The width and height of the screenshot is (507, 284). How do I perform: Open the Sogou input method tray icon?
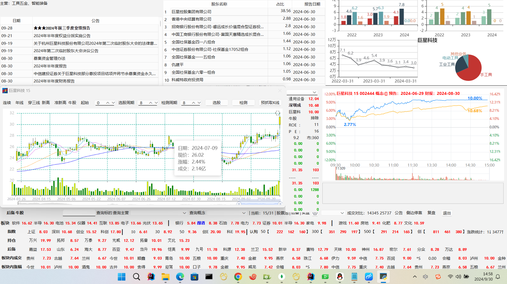coord(438,277)
